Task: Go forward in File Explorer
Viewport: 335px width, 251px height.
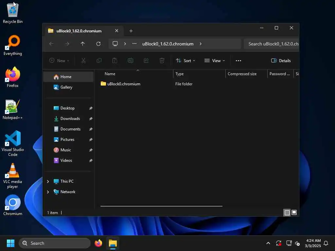Action: tap(67, 44)
